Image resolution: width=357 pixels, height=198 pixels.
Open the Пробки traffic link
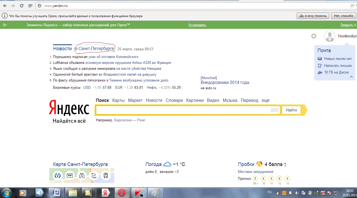click(246, 164)
